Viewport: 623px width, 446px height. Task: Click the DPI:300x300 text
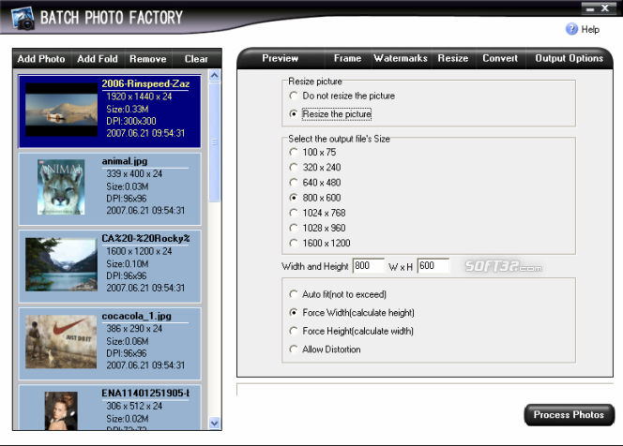click(x=131, y=121)
